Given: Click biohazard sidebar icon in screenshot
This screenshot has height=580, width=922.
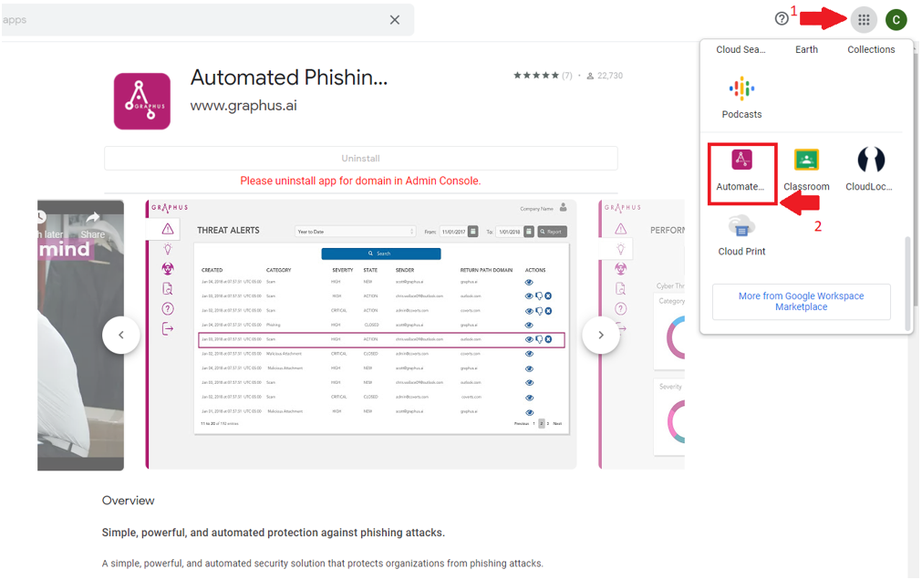Looking at the screenshot, I should (x=168, y=269).
